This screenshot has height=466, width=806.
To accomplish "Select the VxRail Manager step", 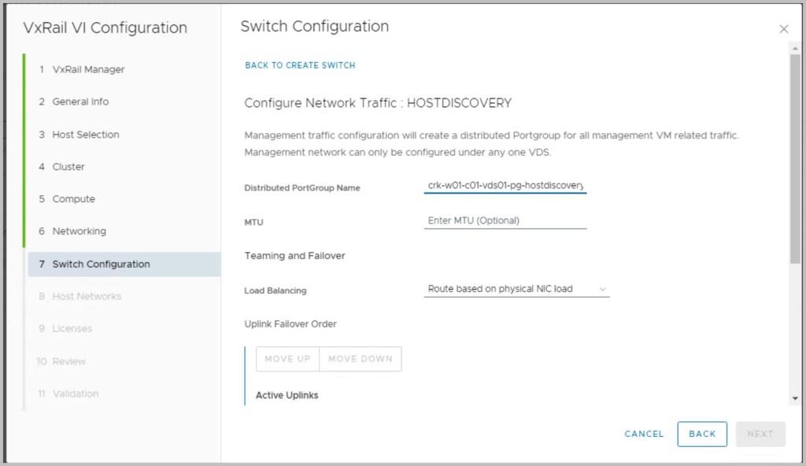I will pos(88,69).
